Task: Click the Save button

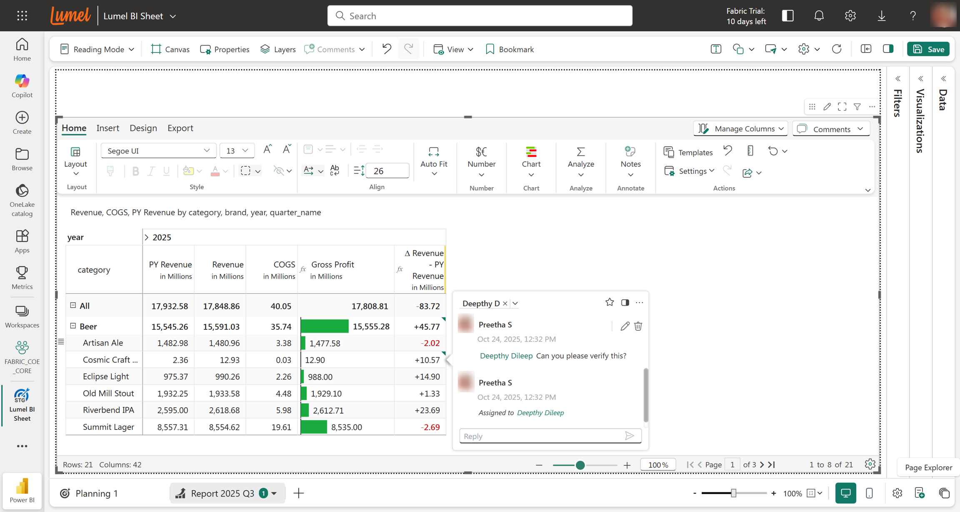Action: (929, 49)
